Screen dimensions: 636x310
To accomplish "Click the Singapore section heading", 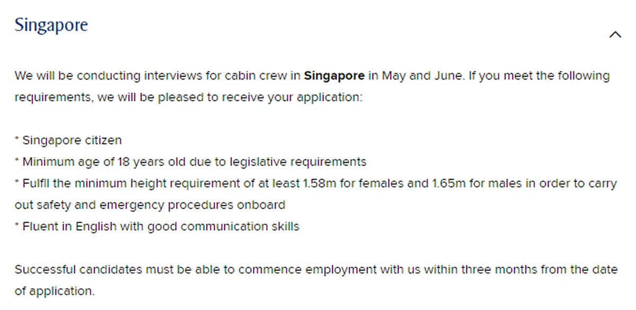I will 51,25.
